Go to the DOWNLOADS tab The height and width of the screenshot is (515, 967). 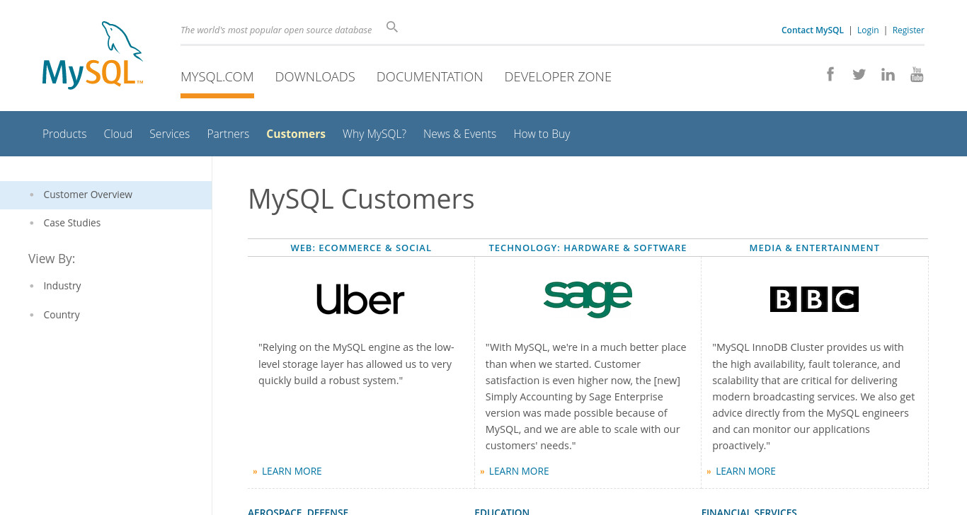pyautogui.click(x=315, y=77)
